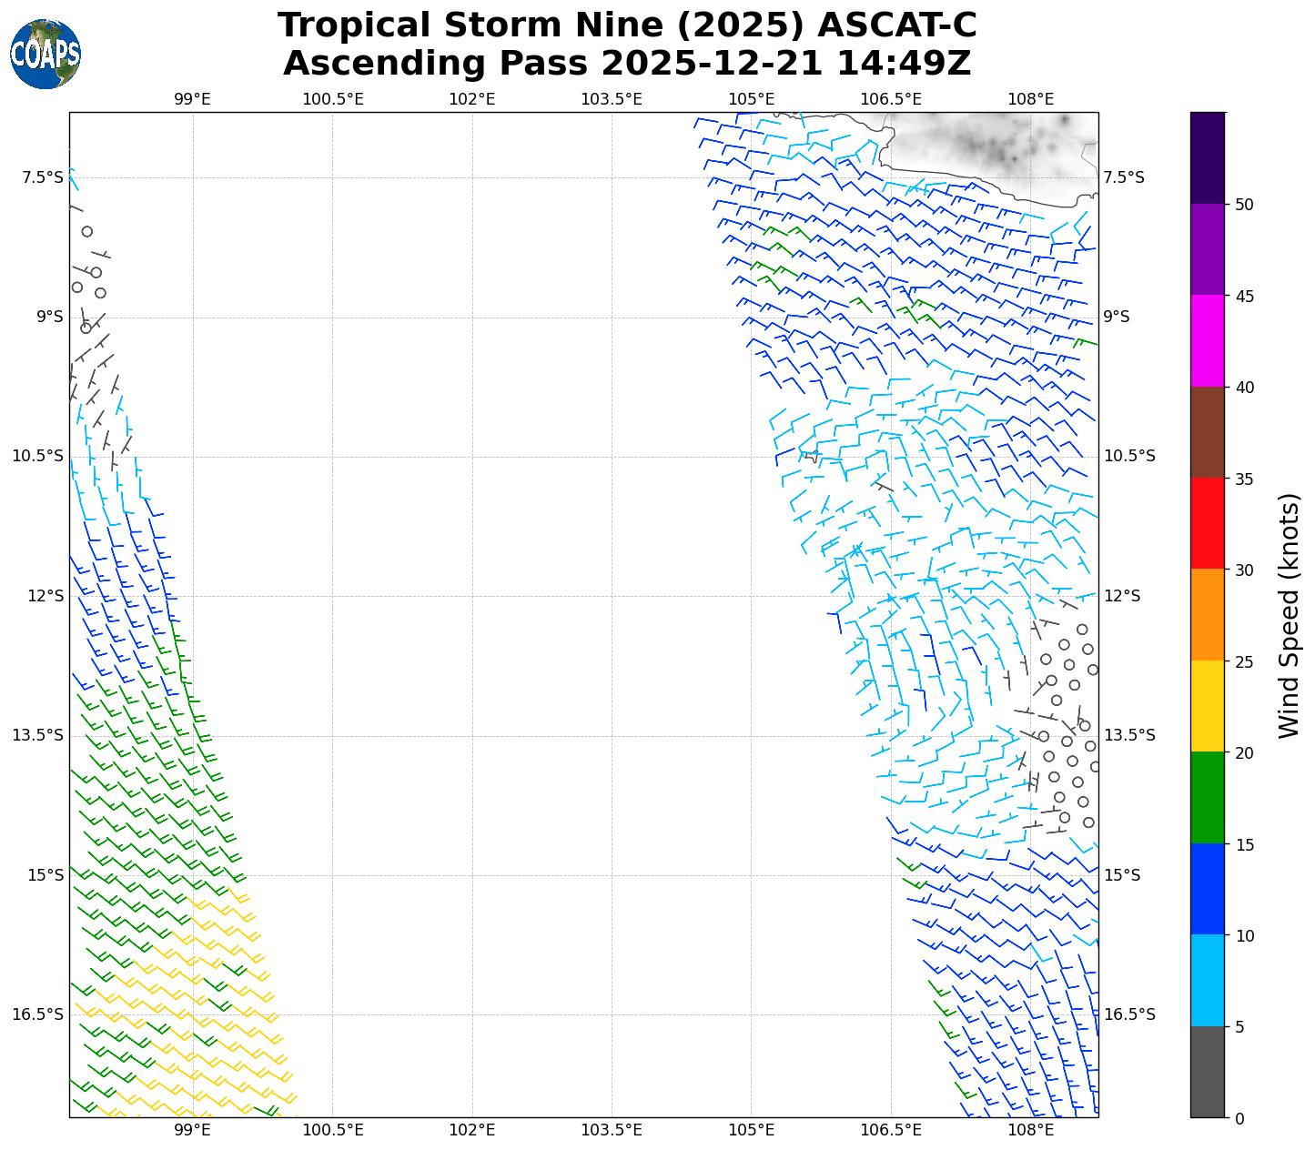
Task: Click the 102°E label on top axis
Action: tap(471, 99)
